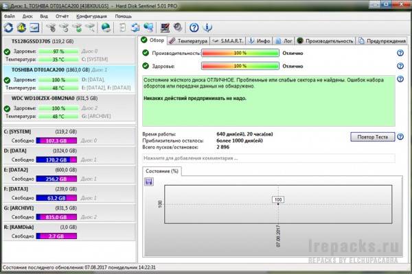Click the 835.0 GB free space bar
Image resolution: width=412 pixels, height=274 pixels.
click(56, 217)
